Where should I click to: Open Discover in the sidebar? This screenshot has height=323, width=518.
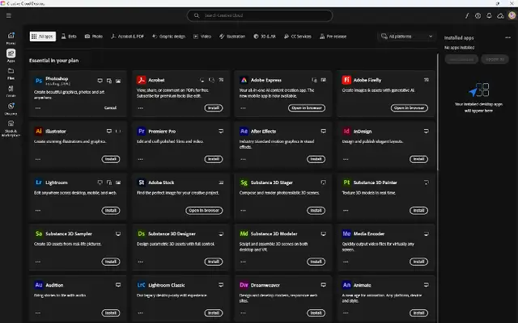11,109
